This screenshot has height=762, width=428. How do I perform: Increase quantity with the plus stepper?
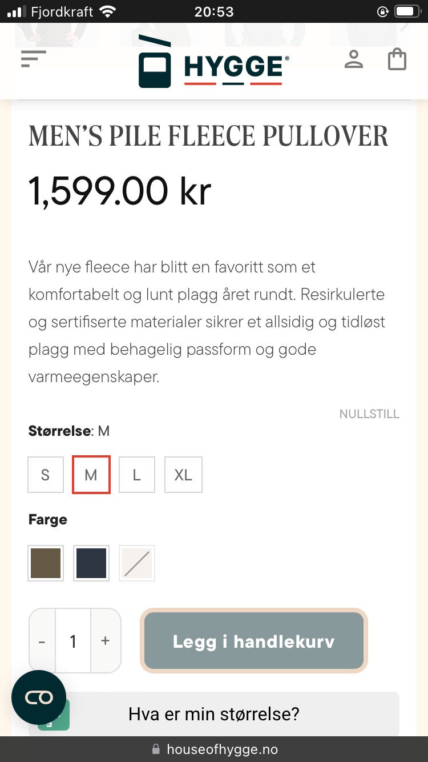point(106,641)
